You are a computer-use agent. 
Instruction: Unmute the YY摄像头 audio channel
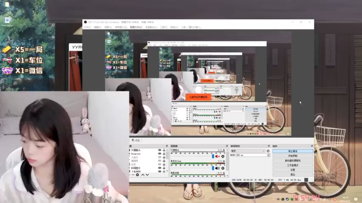coord(217,156)
